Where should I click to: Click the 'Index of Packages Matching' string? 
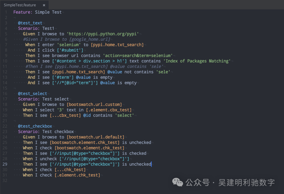pos(197,61)
